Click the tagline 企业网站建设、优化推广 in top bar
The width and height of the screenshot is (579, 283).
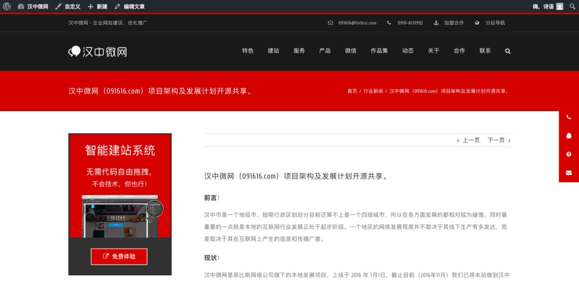[120, 23]
